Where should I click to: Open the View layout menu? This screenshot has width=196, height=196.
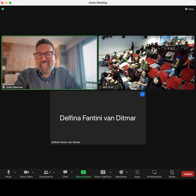189,9
